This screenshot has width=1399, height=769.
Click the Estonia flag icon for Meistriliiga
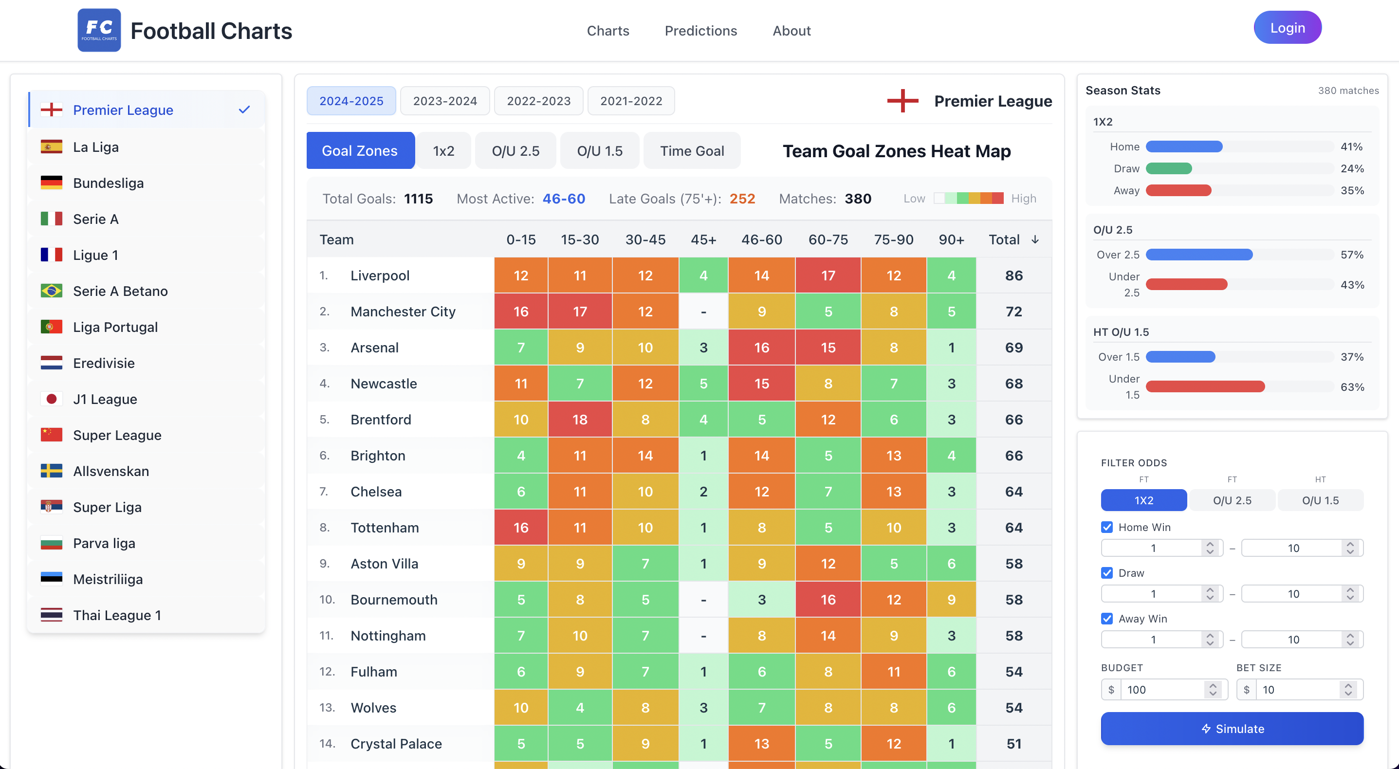[52, 579]
